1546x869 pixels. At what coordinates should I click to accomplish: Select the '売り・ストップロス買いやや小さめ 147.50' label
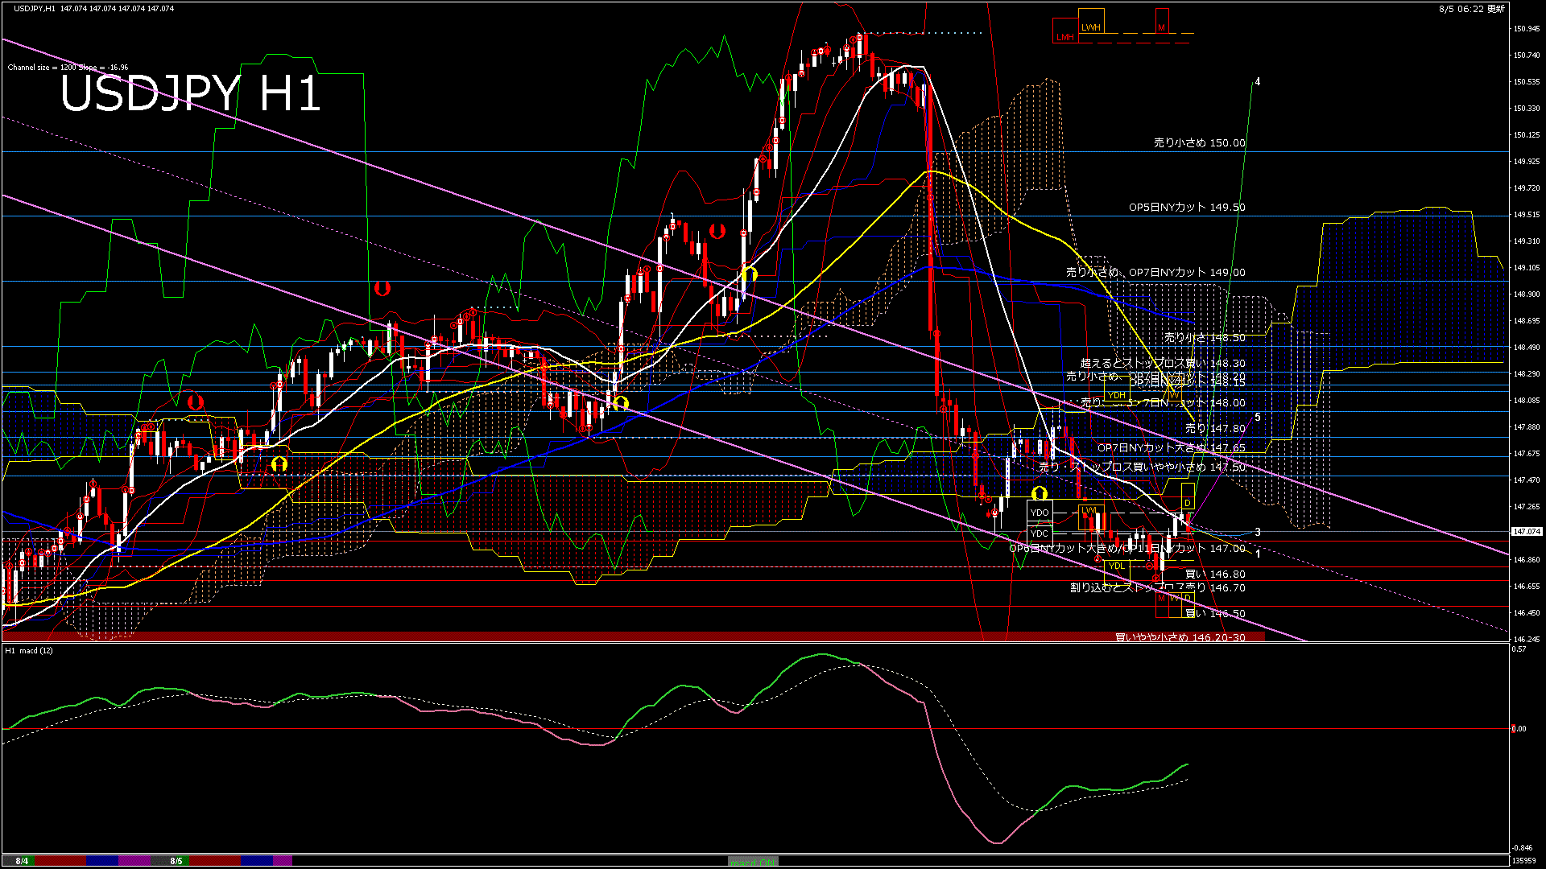point(1142,467)
